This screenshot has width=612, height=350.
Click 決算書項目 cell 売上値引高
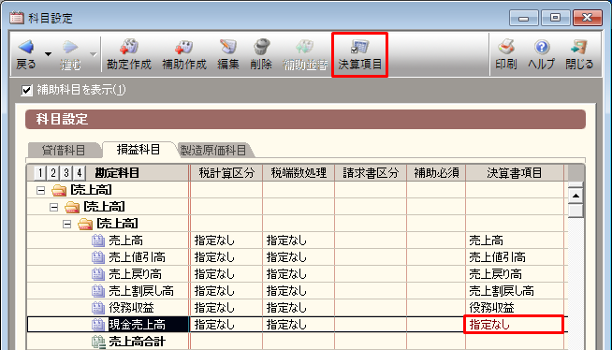pos(515,257)
